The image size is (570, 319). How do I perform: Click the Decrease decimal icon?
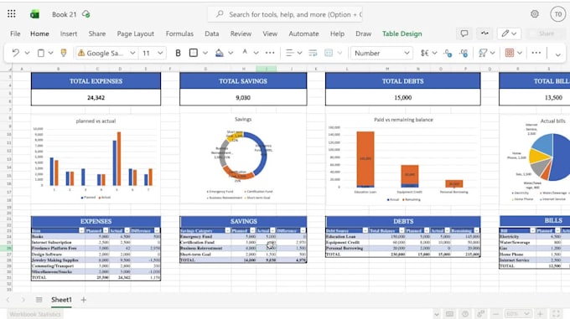coord(448,53)
